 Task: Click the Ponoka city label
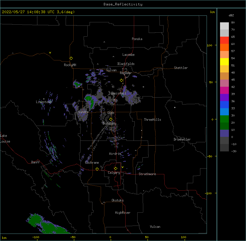point(137,39)
